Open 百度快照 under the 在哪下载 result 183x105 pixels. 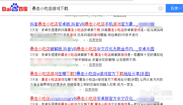[x=91, y=90]
